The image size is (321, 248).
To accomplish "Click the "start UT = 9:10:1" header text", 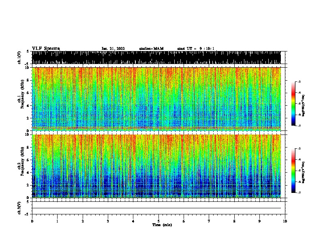I will pos(196,49).
